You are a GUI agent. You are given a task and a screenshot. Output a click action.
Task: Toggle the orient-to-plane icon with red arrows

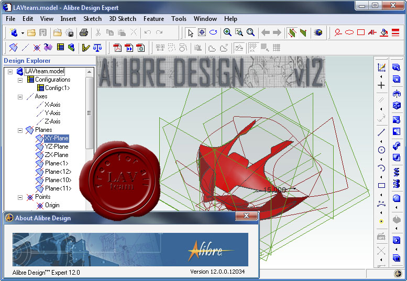(291, 32)
